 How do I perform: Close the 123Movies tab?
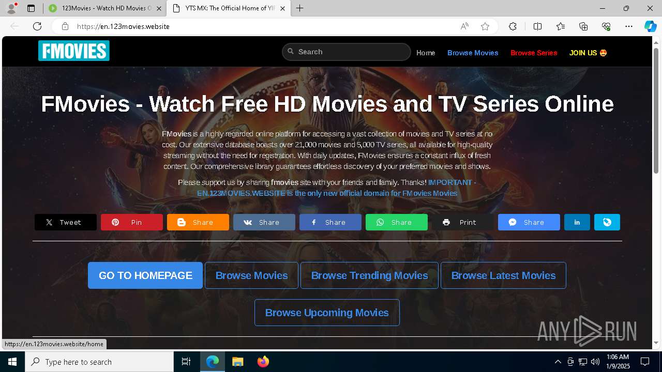159,8
